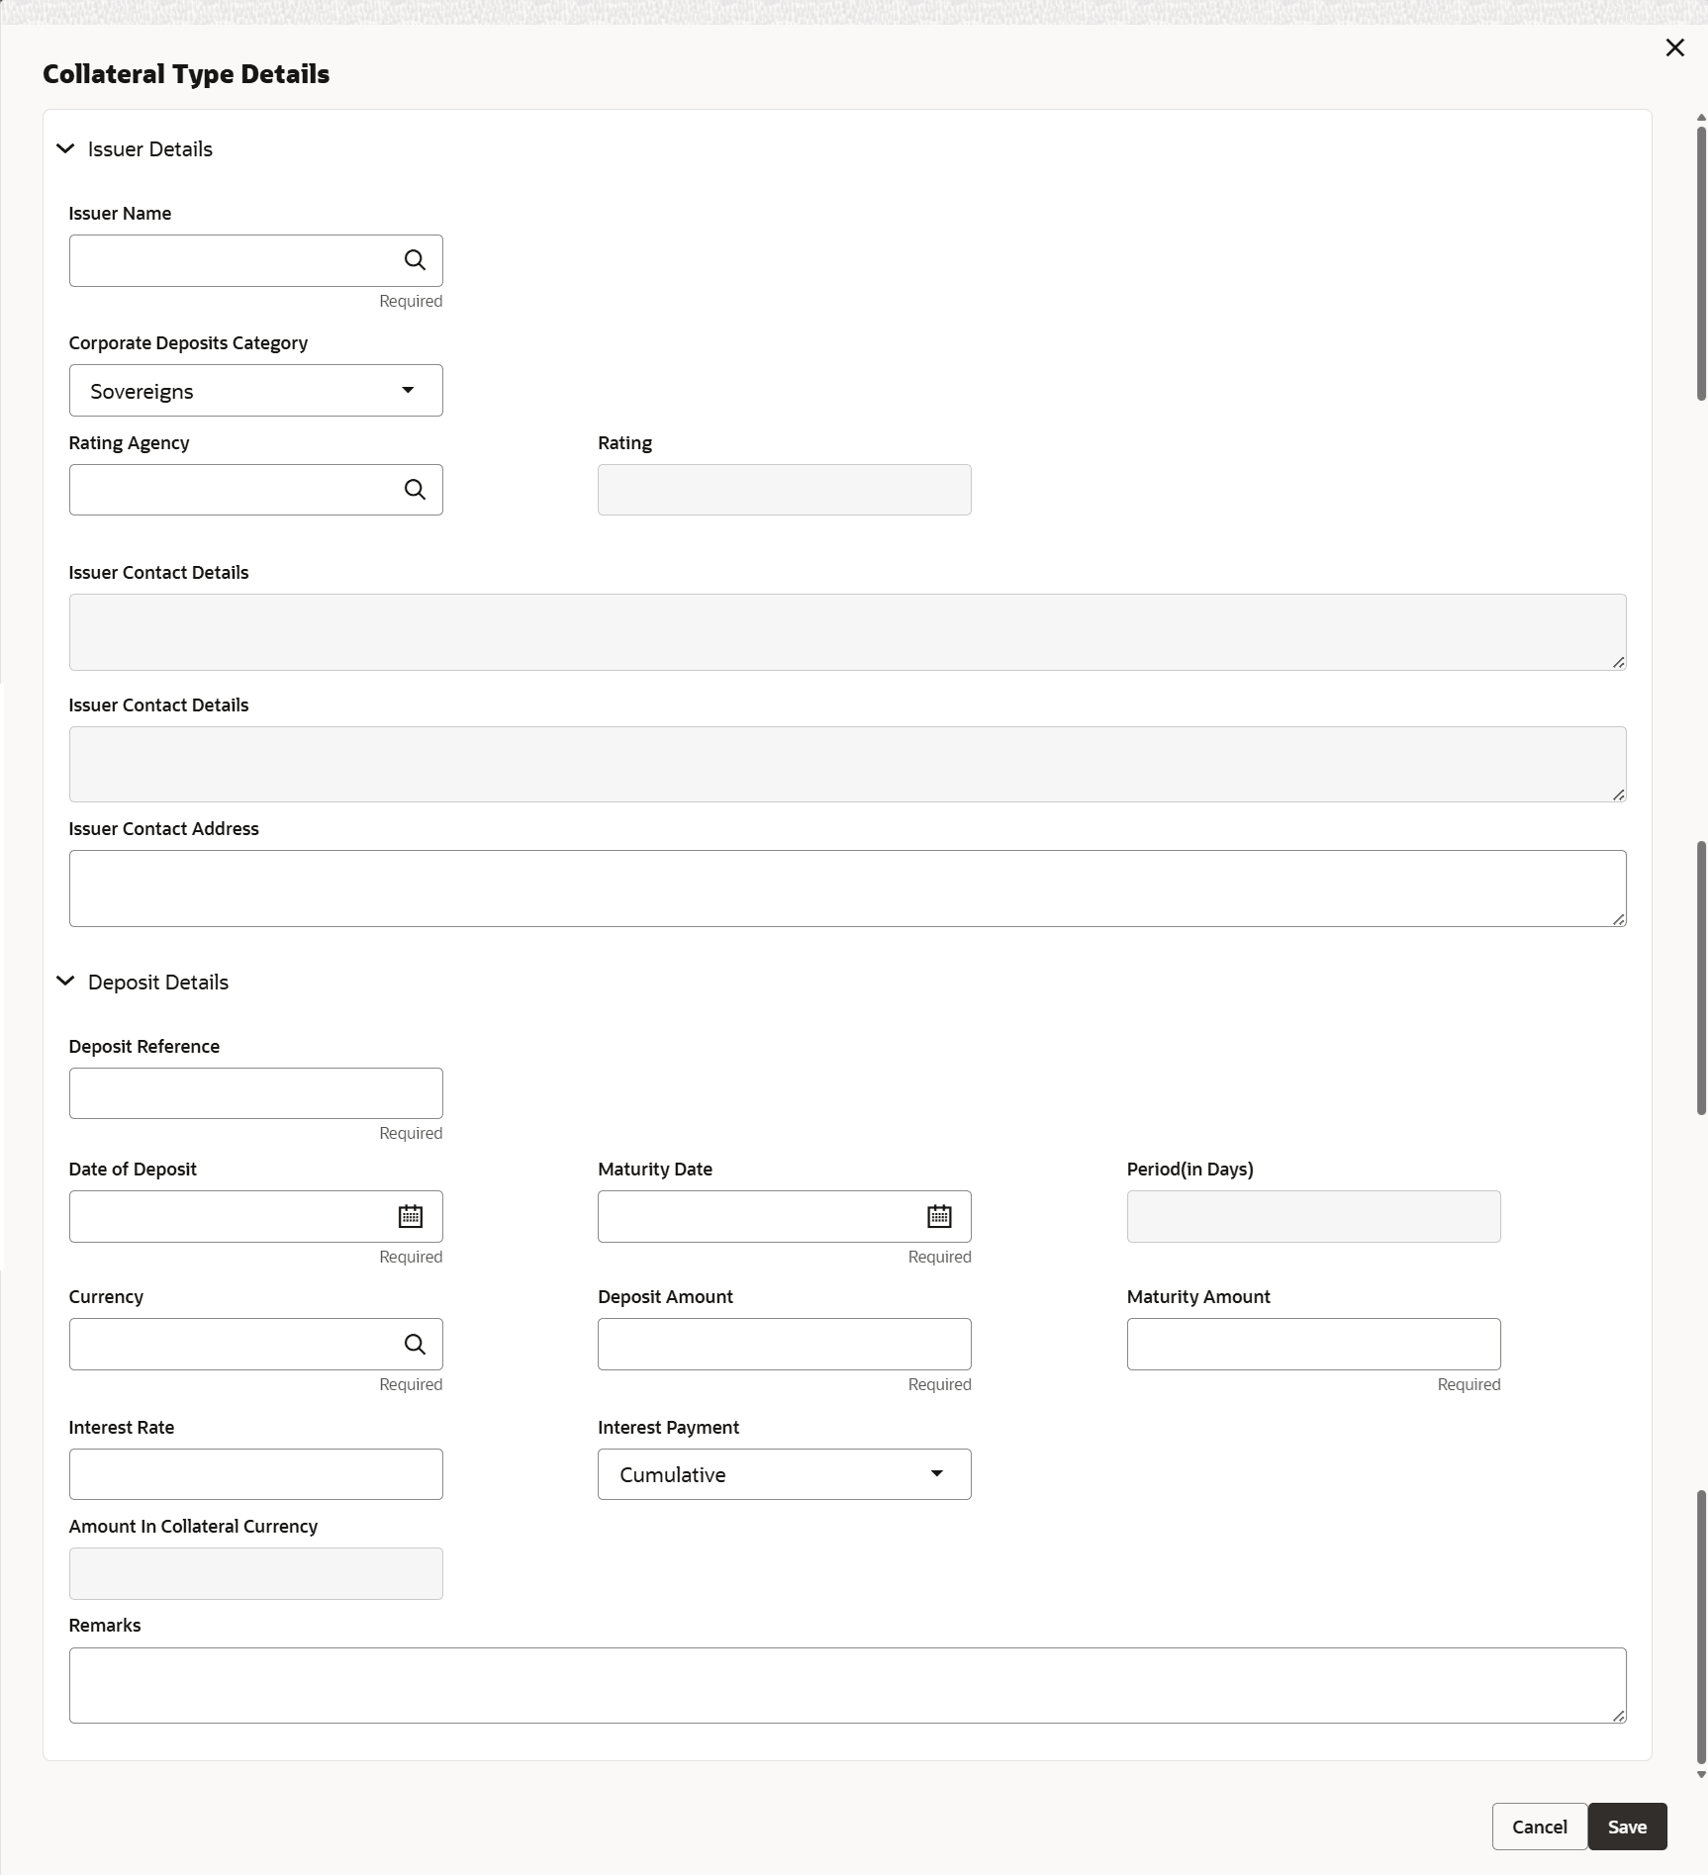1708x1875 pixels.
Task: Close the Collateral Type Details dialog
Action: 1674,47
